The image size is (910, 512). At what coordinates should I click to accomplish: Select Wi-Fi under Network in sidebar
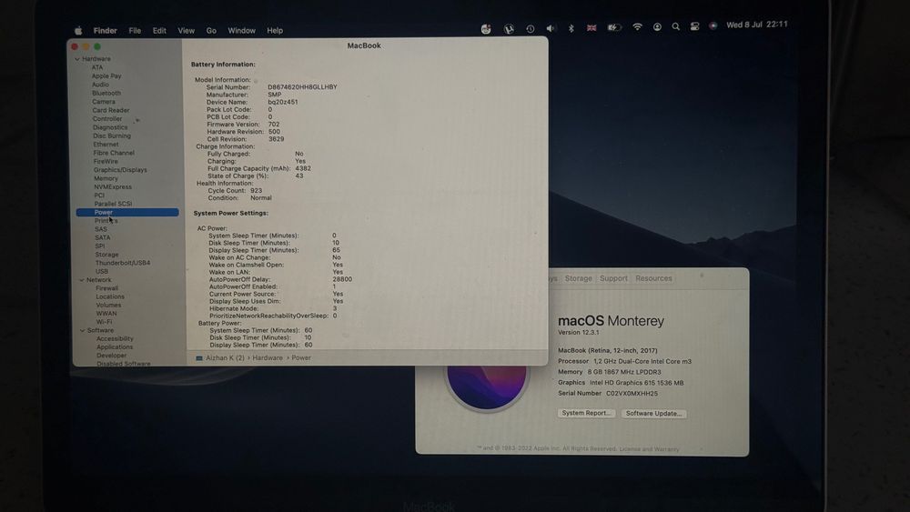[x=104, y=322]
